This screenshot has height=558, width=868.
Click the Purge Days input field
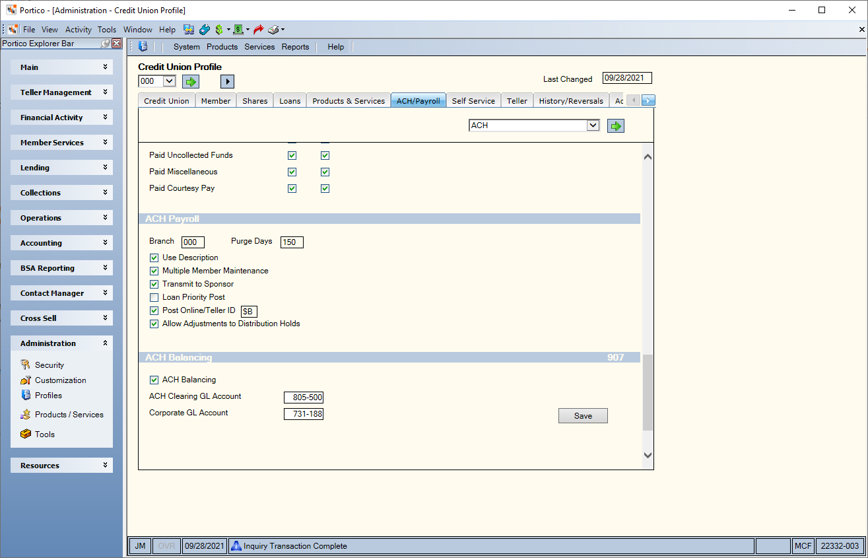click(x=292, y=242)
